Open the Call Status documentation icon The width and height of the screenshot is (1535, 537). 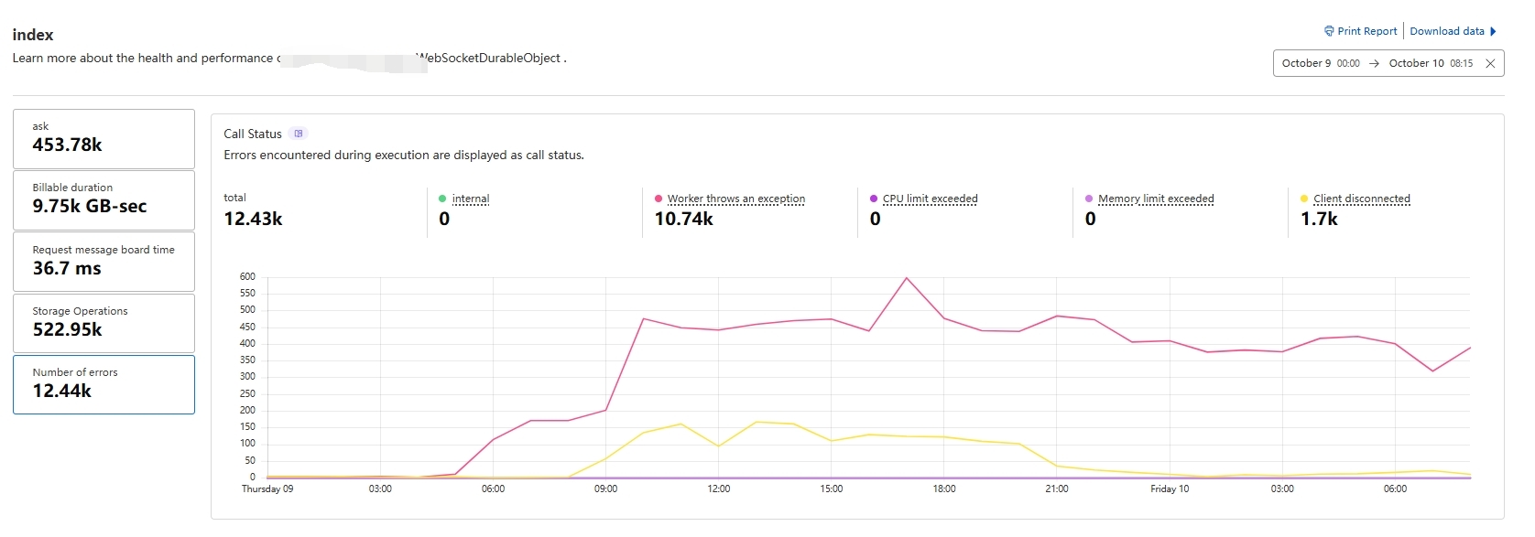click(x=299, y=134)
